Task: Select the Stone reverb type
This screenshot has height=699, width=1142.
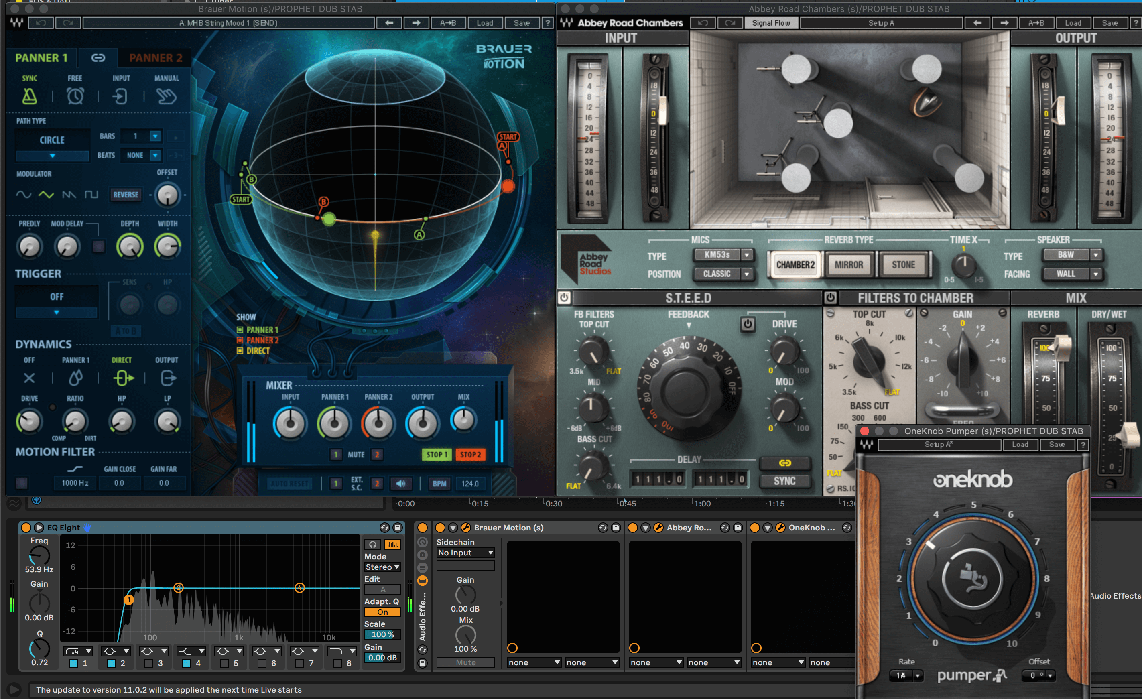Action: 903,265
